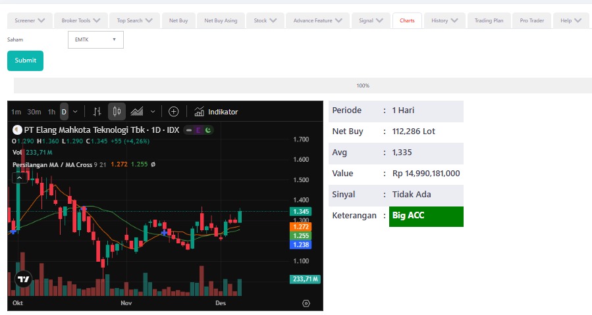The image size is (592, 315).
Task: Switch chart to 1h timeframe
Action: click(51, 112)
